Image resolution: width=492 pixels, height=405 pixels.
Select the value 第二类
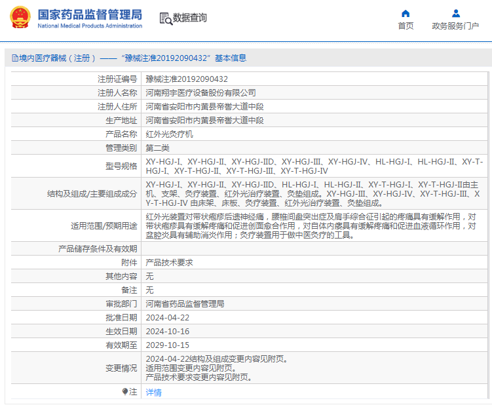click(x=157, y=148)
